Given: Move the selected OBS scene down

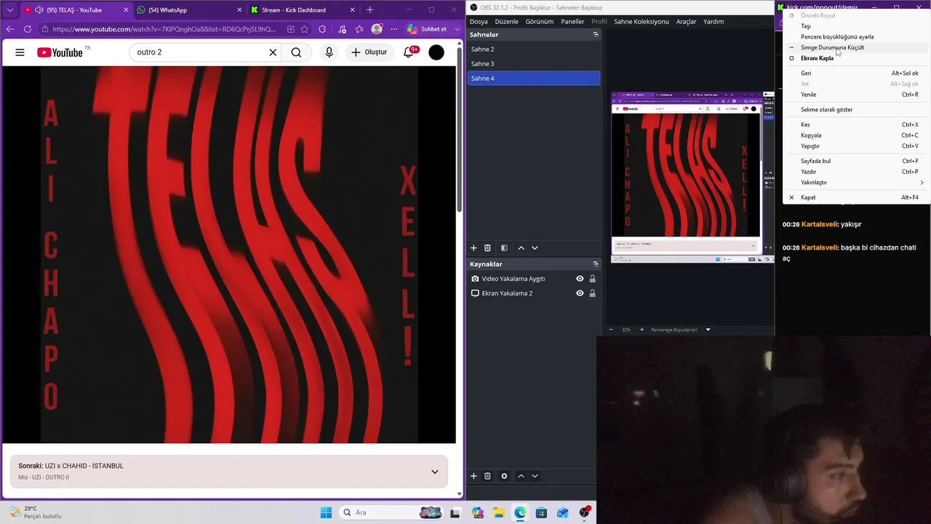Looking at the screenshot, I should tap(535, 248).
